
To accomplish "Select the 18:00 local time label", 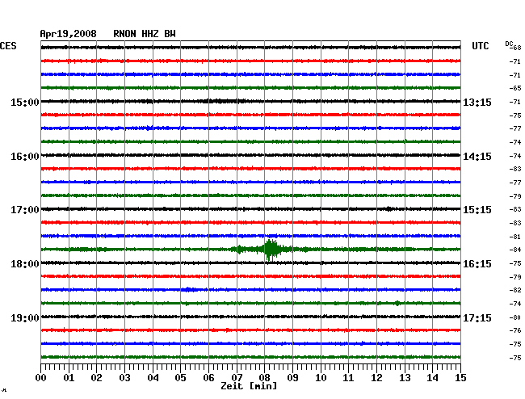I will (x=25, y=264).
